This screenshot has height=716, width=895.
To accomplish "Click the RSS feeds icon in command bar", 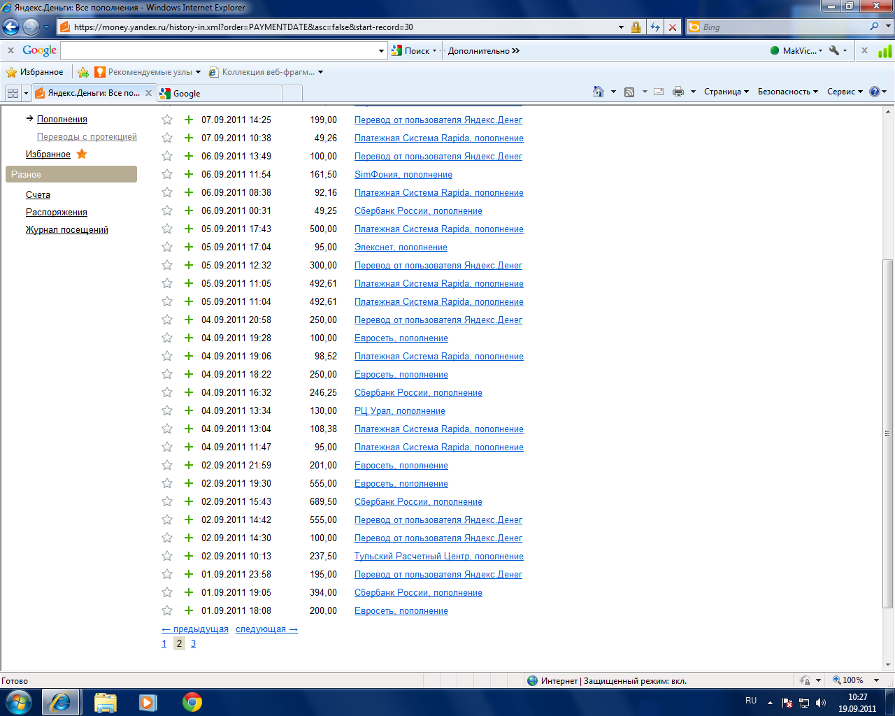I will tap(629, 92).
